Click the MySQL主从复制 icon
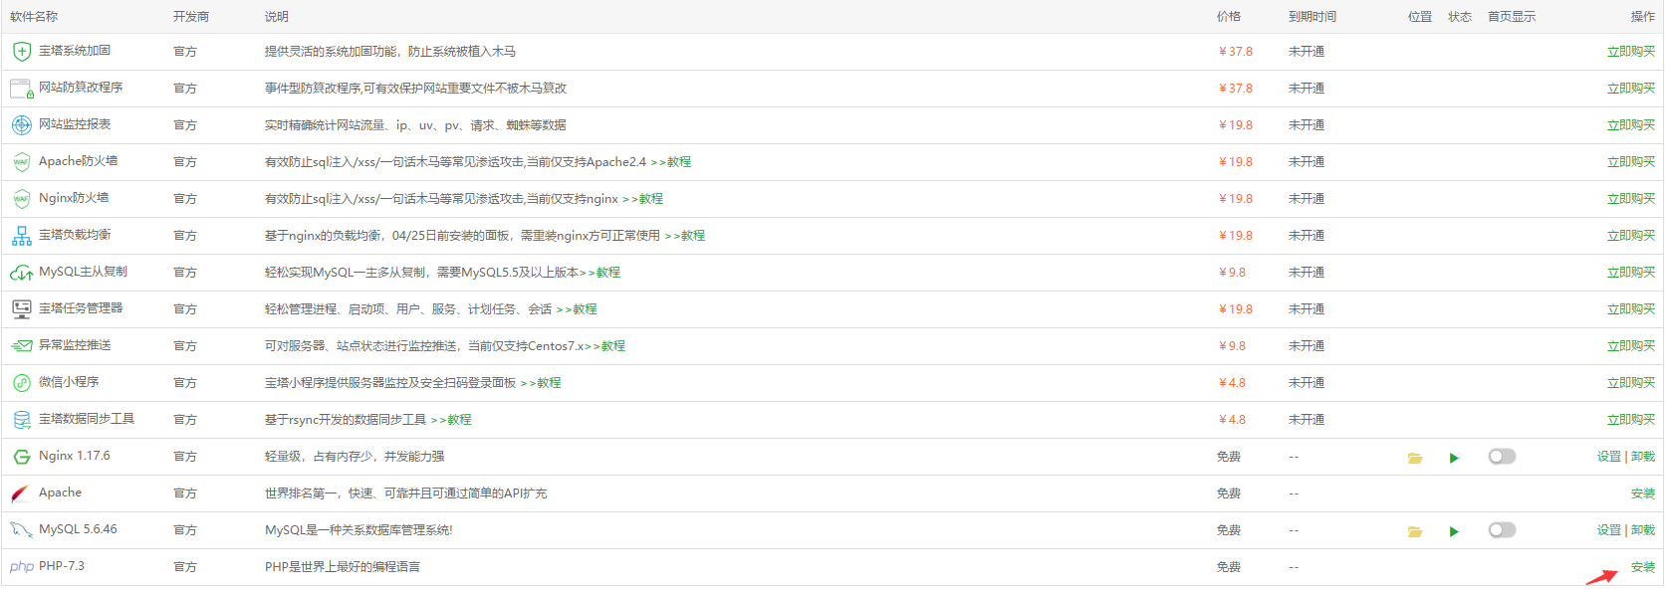 (x=21, y=273)
